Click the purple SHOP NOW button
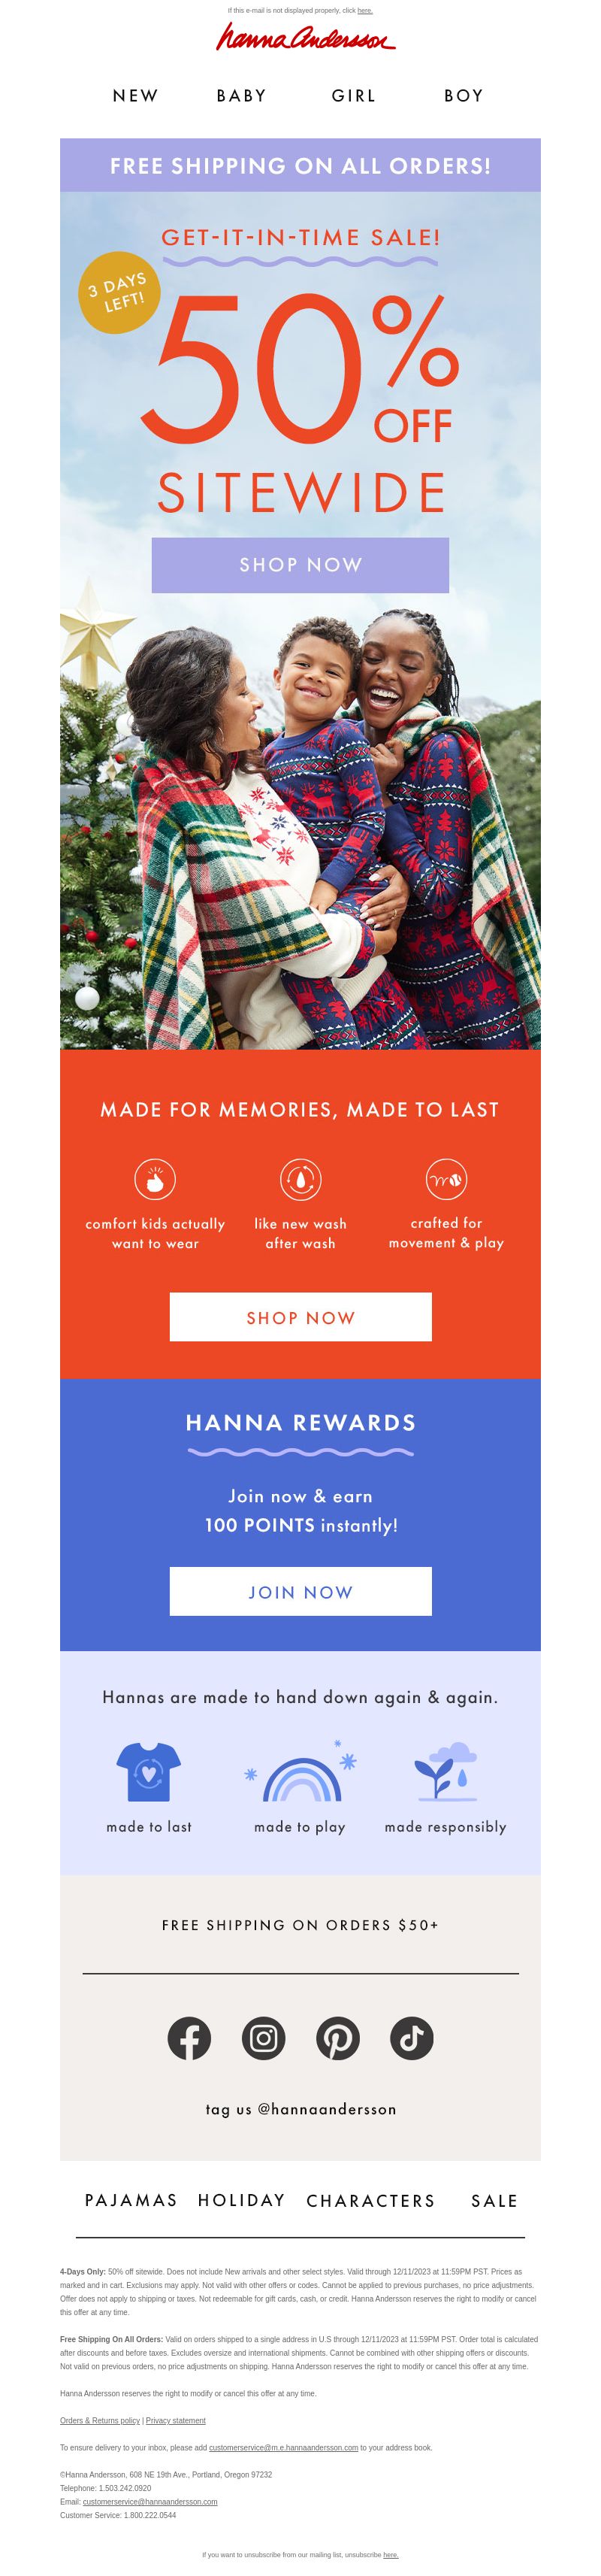This screenshot has width=601, height=2576. [x=300, y=565]
